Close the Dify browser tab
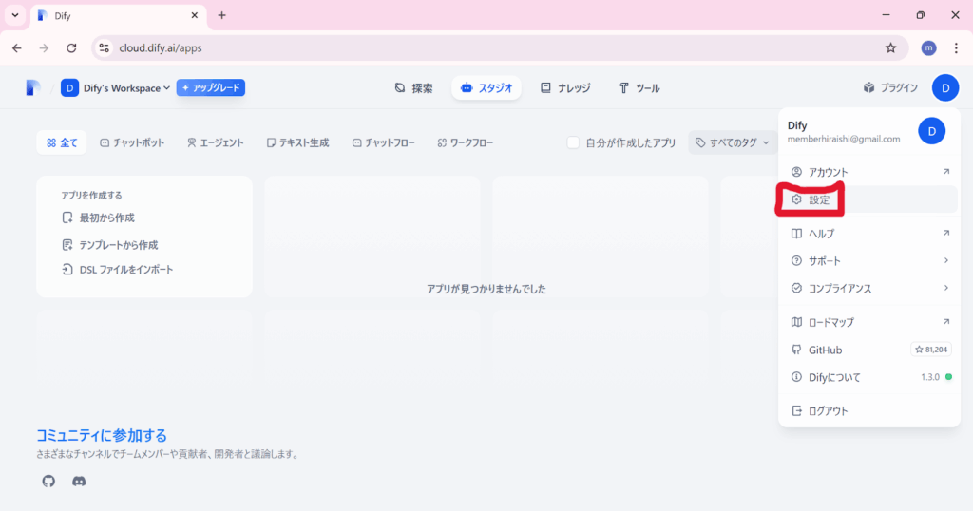 pos(194,15)
